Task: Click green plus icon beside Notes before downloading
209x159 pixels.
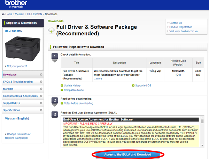Action: coord(62,103)
